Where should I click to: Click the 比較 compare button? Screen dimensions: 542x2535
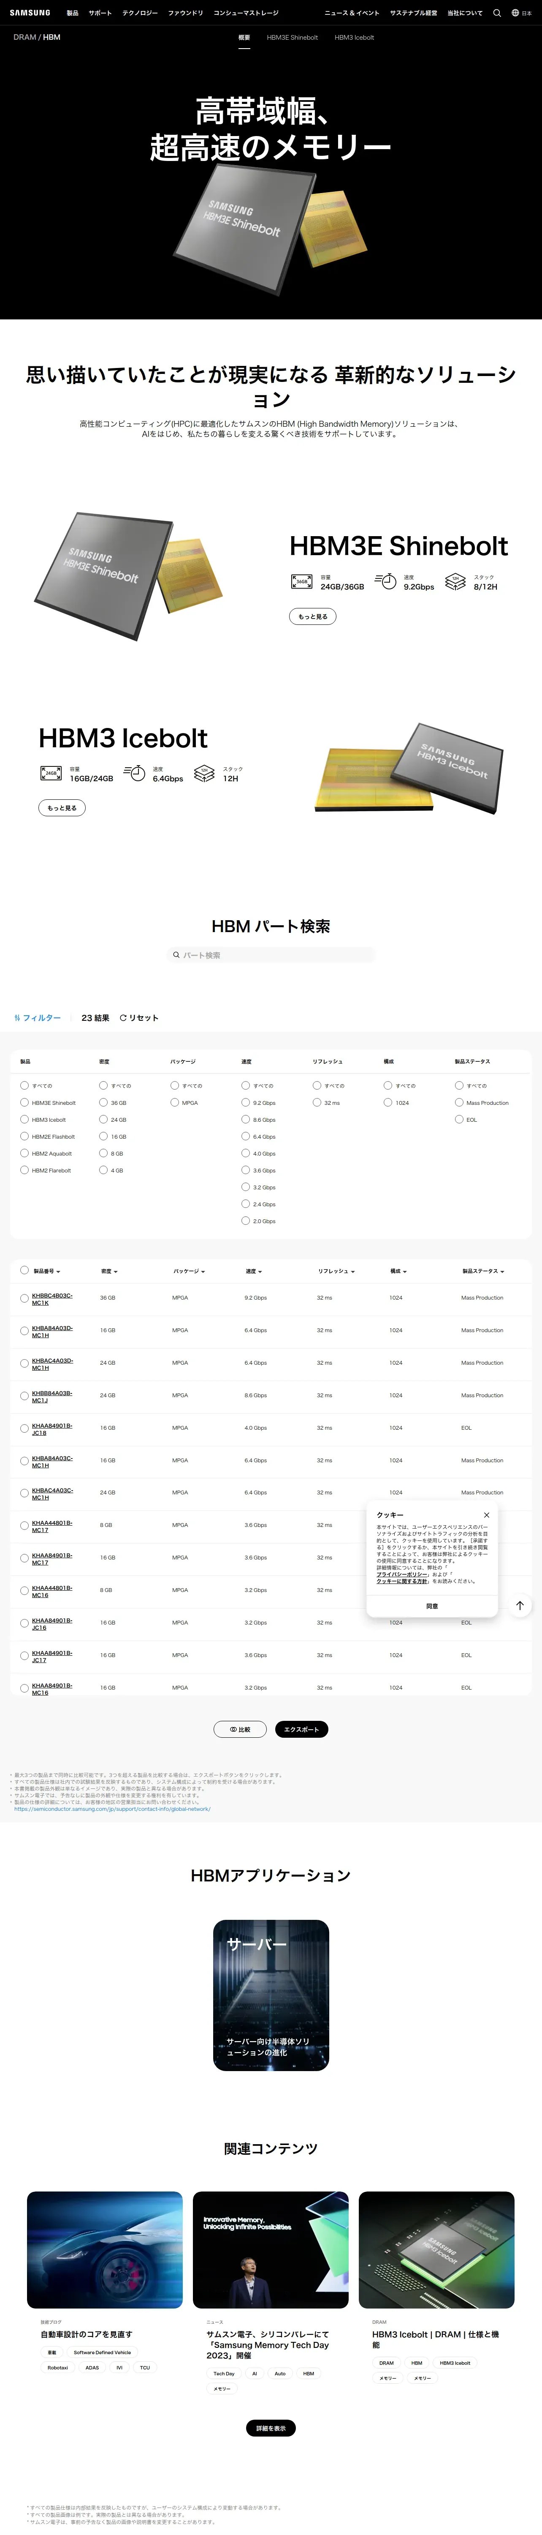pyautogui.click(x=240, y=1729)
